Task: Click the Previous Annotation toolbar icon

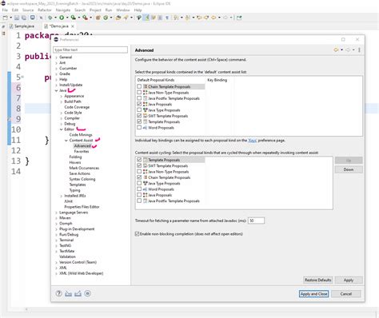Action: point(188,18)
